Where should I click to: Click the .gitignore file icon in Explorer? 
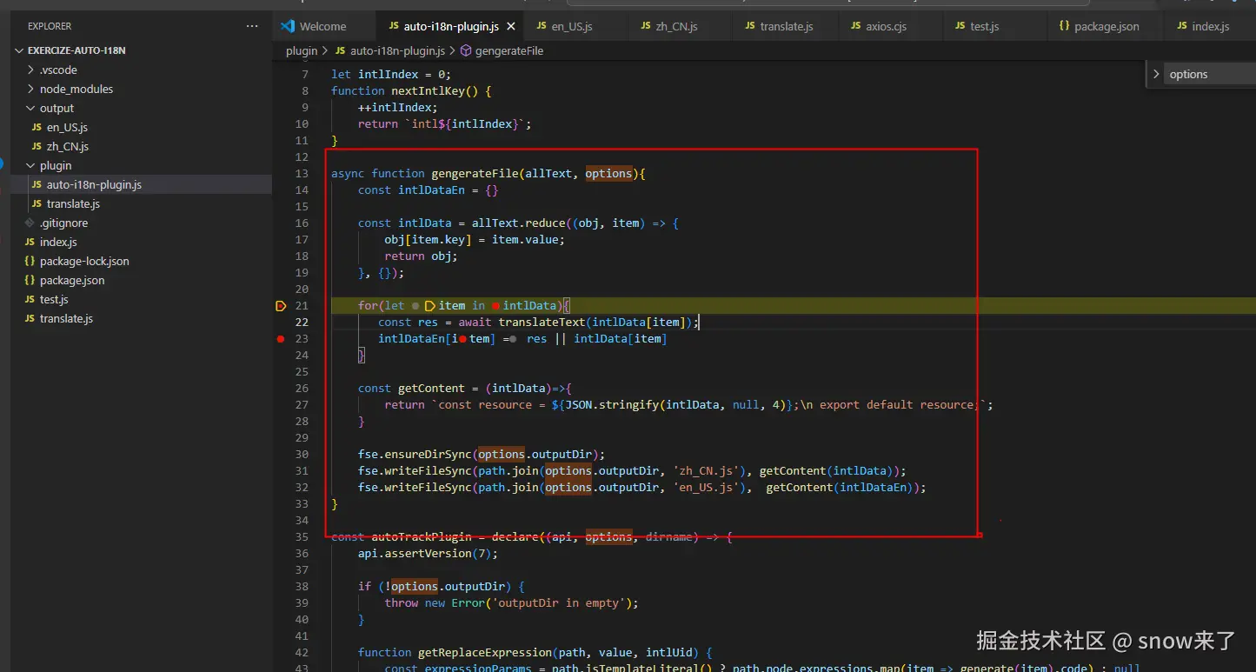point(30,223)
